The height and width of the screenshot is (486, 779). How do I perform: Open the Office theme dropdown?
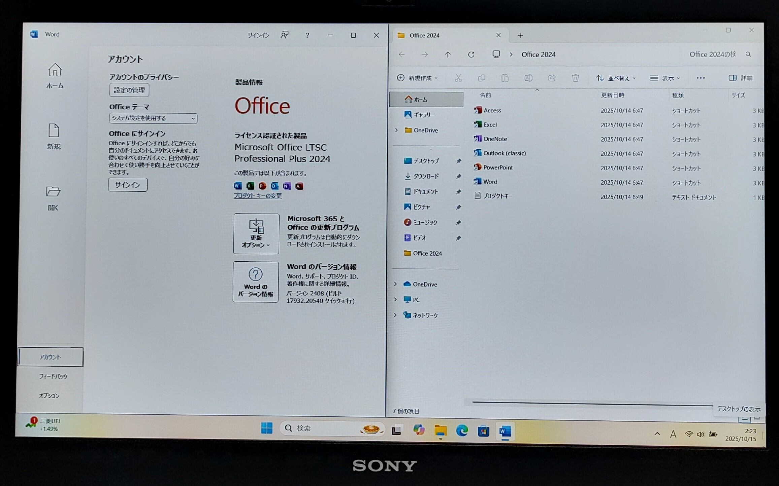153,118
